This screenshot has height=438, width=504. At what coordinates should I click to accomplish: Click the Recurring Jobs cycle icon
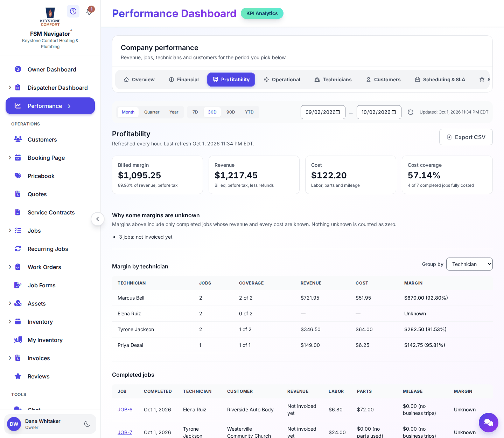pyautogui.click(x=18, y=248)
